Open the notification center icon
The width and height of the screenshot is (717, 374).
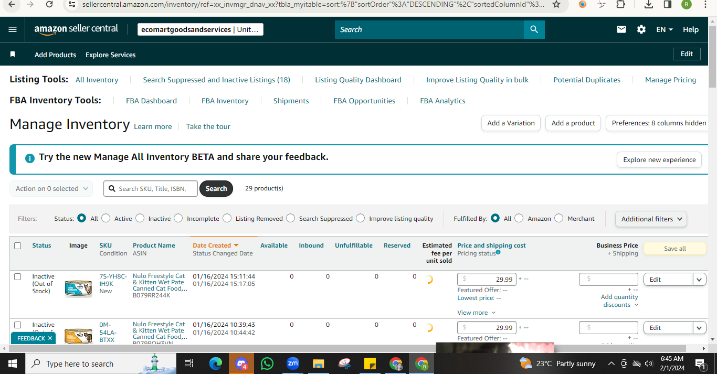tap(700, 364)
